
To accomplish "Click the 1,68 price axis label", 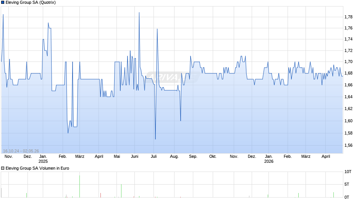I will pyautogui.click(x=348, y=73).
